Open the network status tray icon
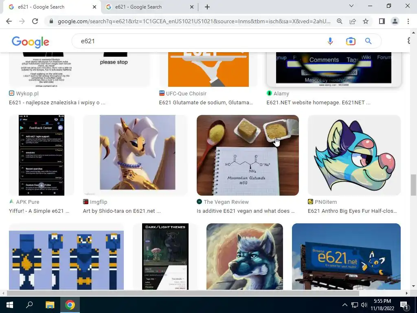 tap(355, 305)
